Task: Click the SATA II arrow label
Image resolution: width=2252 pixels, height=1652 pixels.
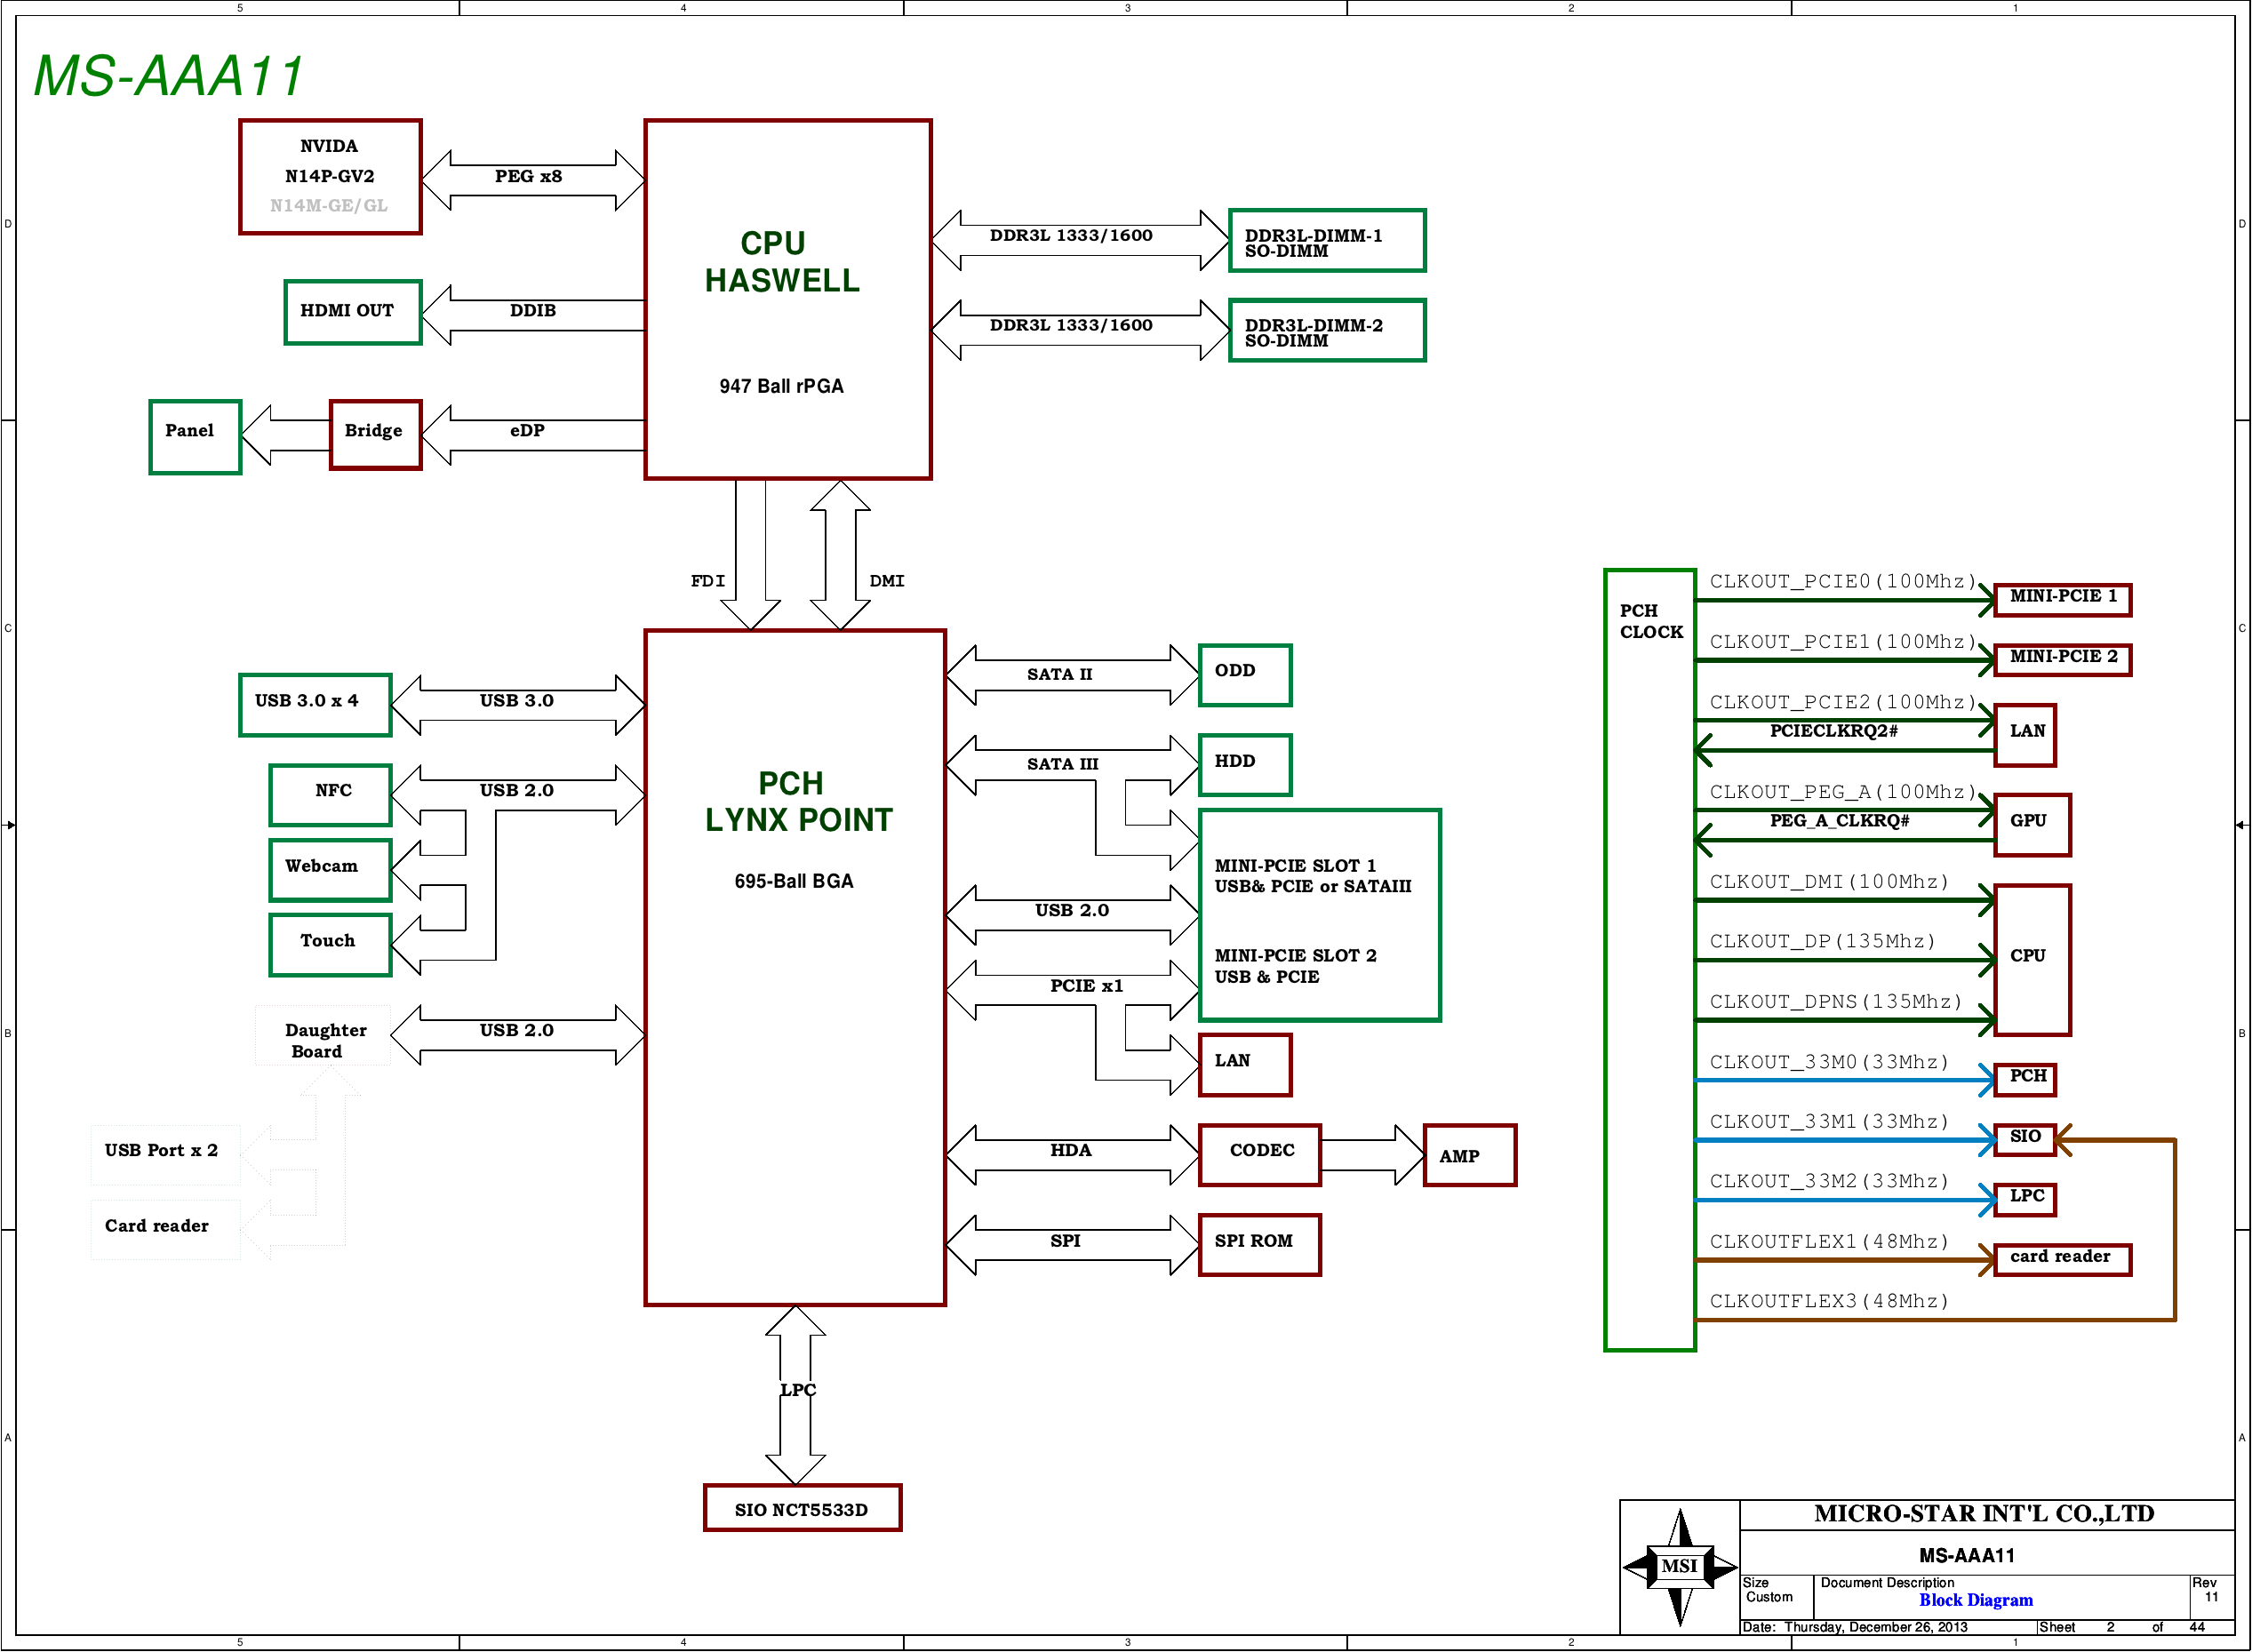Action: click(x=1059, y=675)
